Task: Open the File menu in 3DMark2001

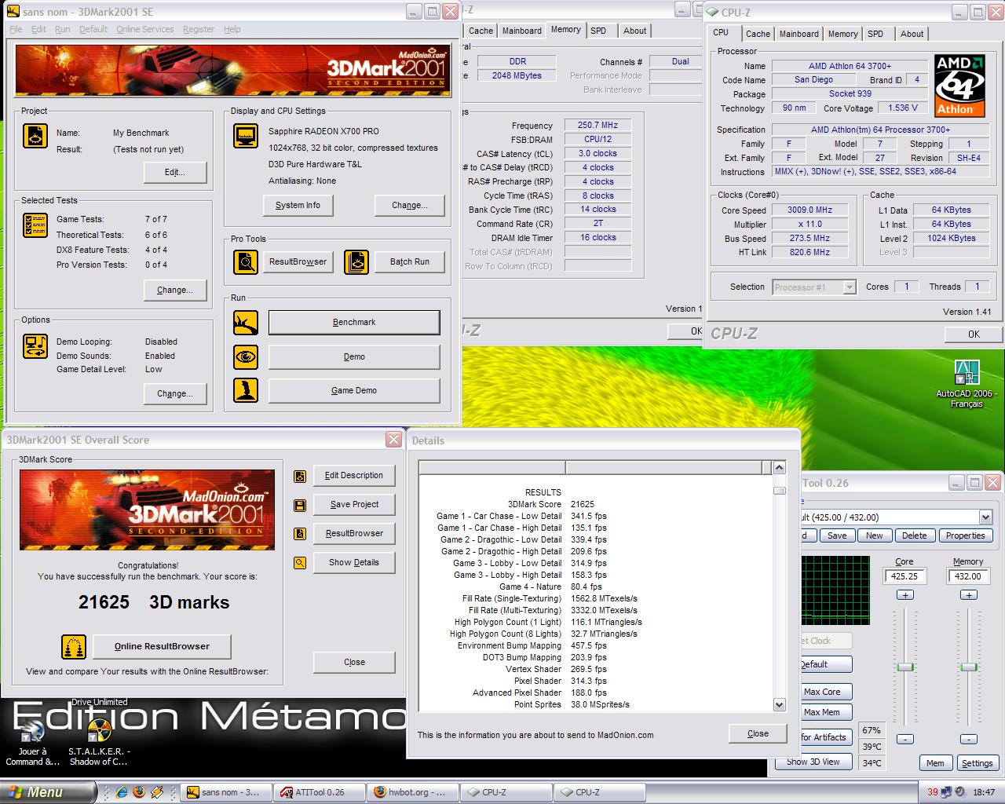Action: [x=16, y=29]
